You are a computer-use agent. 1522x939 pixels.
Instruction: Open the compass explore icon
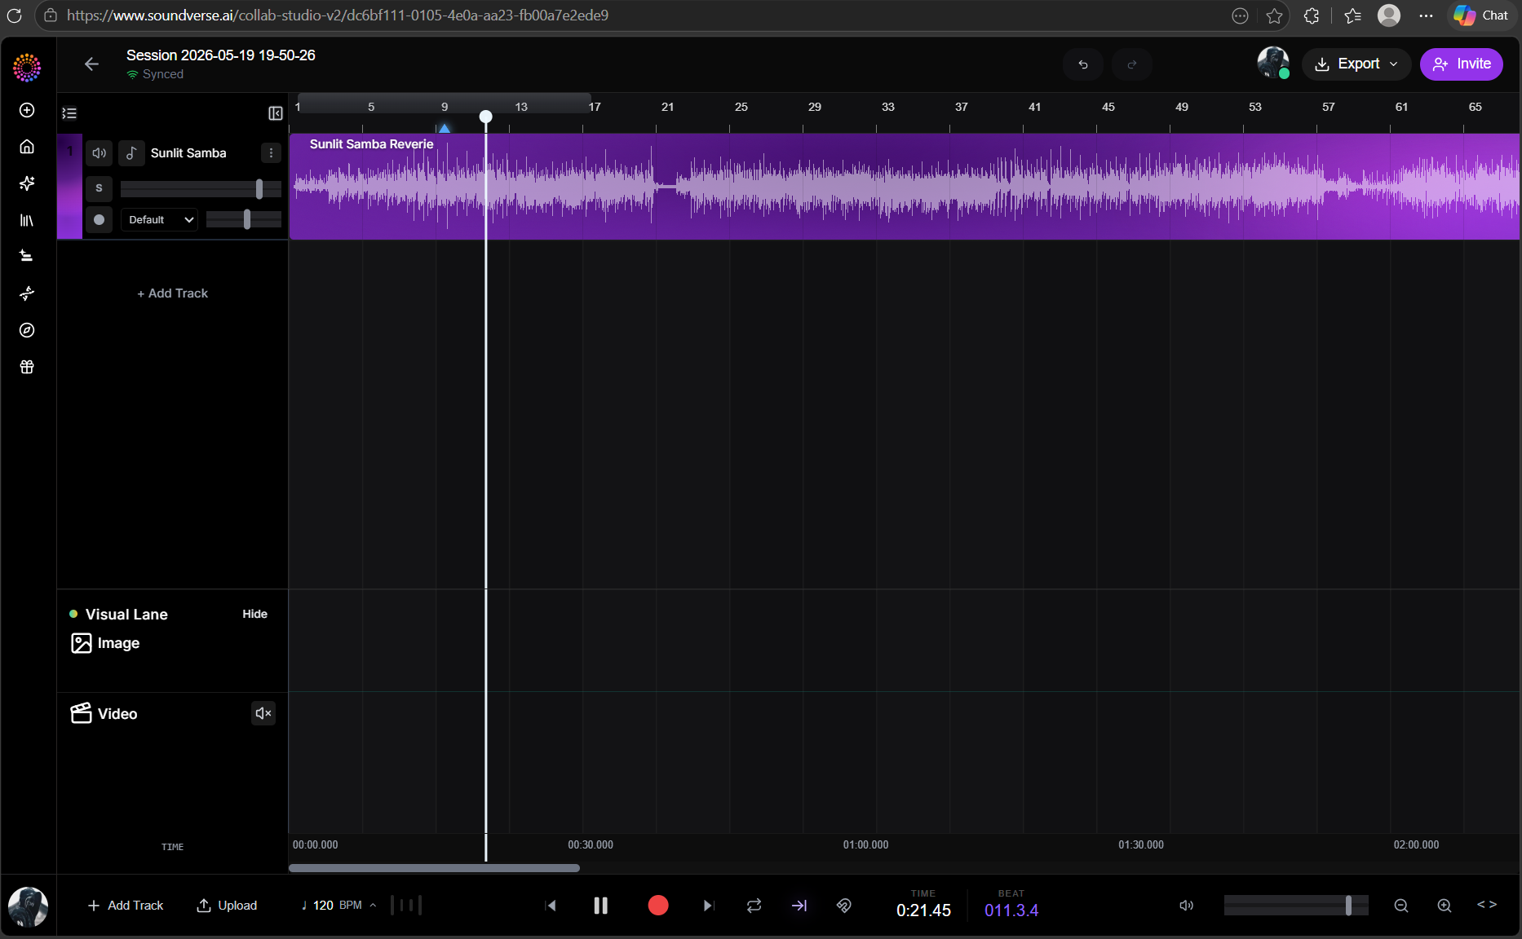point(27,330)
